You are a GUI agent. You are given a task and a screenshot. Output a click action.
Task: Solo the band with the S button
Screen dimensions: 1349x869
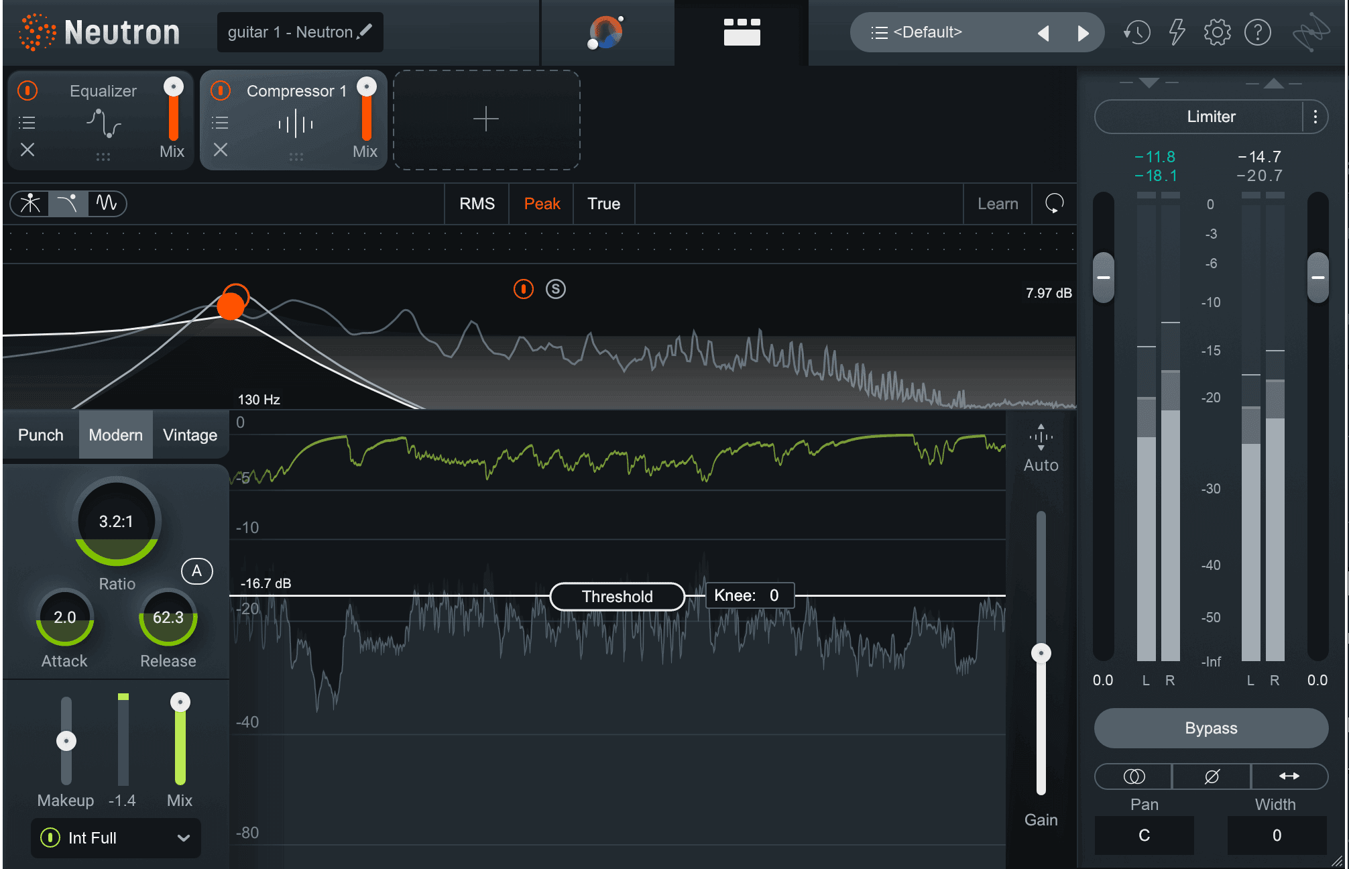pos(556,289)
